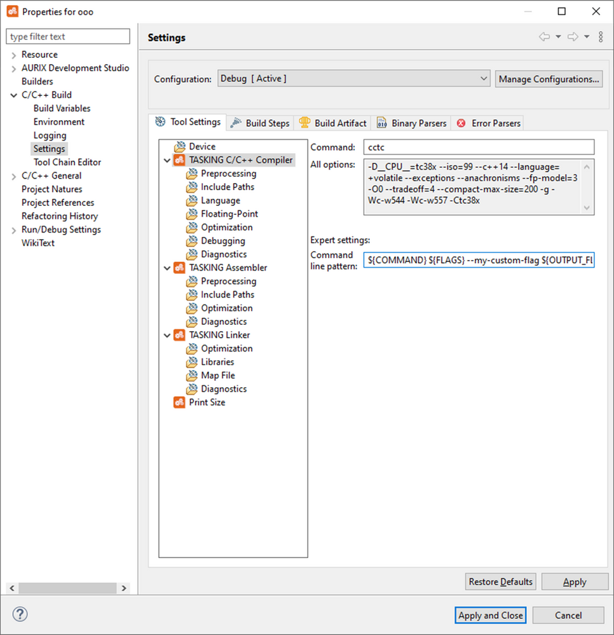The width and height of the screenshot is (614, 635).
Task: Click Apply and Close
Action: (490, 615)
